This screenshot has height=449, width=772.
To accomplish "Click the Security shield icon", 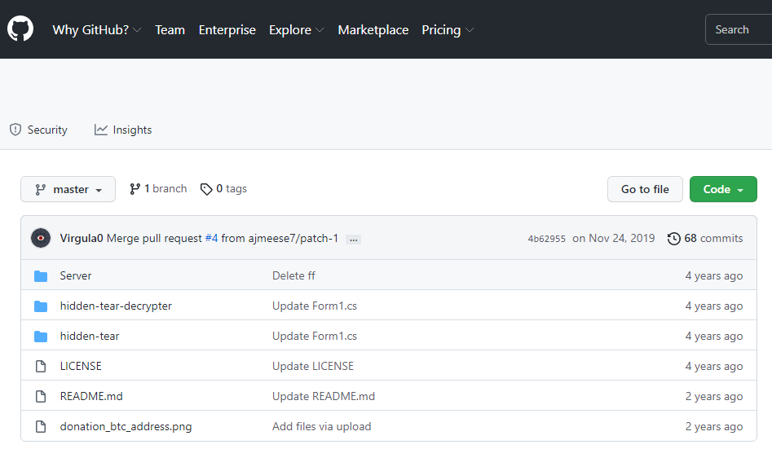I will (x=15, y=130).
